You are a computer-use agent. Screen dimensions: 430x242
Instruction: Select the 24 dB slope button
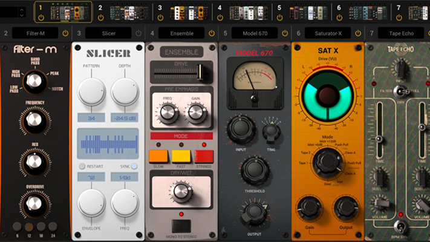point(53,227)
